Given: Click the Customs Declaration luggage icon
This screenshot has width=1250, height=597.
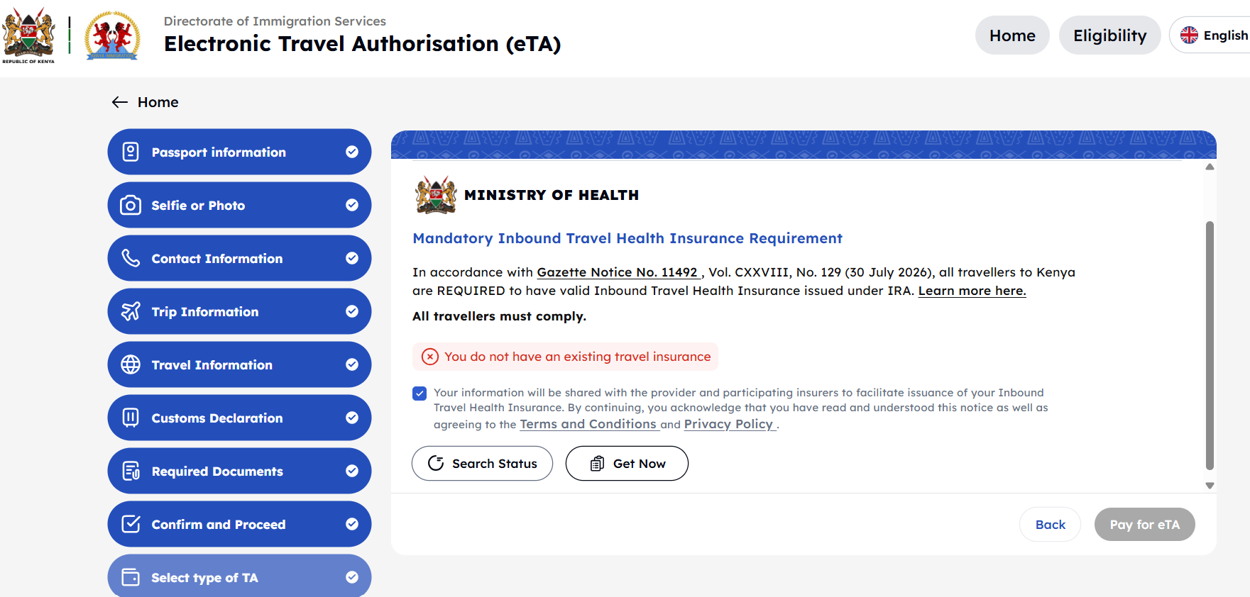Looking at the screenshot, I should coord(131,418).
